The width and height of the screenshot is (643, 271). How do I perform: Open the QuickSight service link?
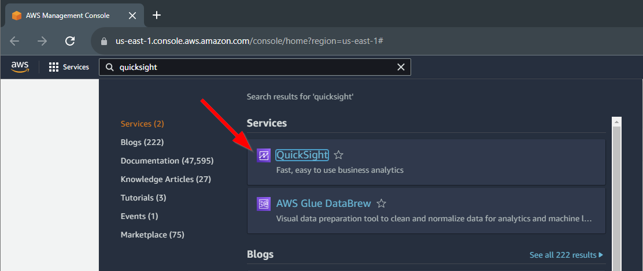pyautogui.click(x=302, y=155)
